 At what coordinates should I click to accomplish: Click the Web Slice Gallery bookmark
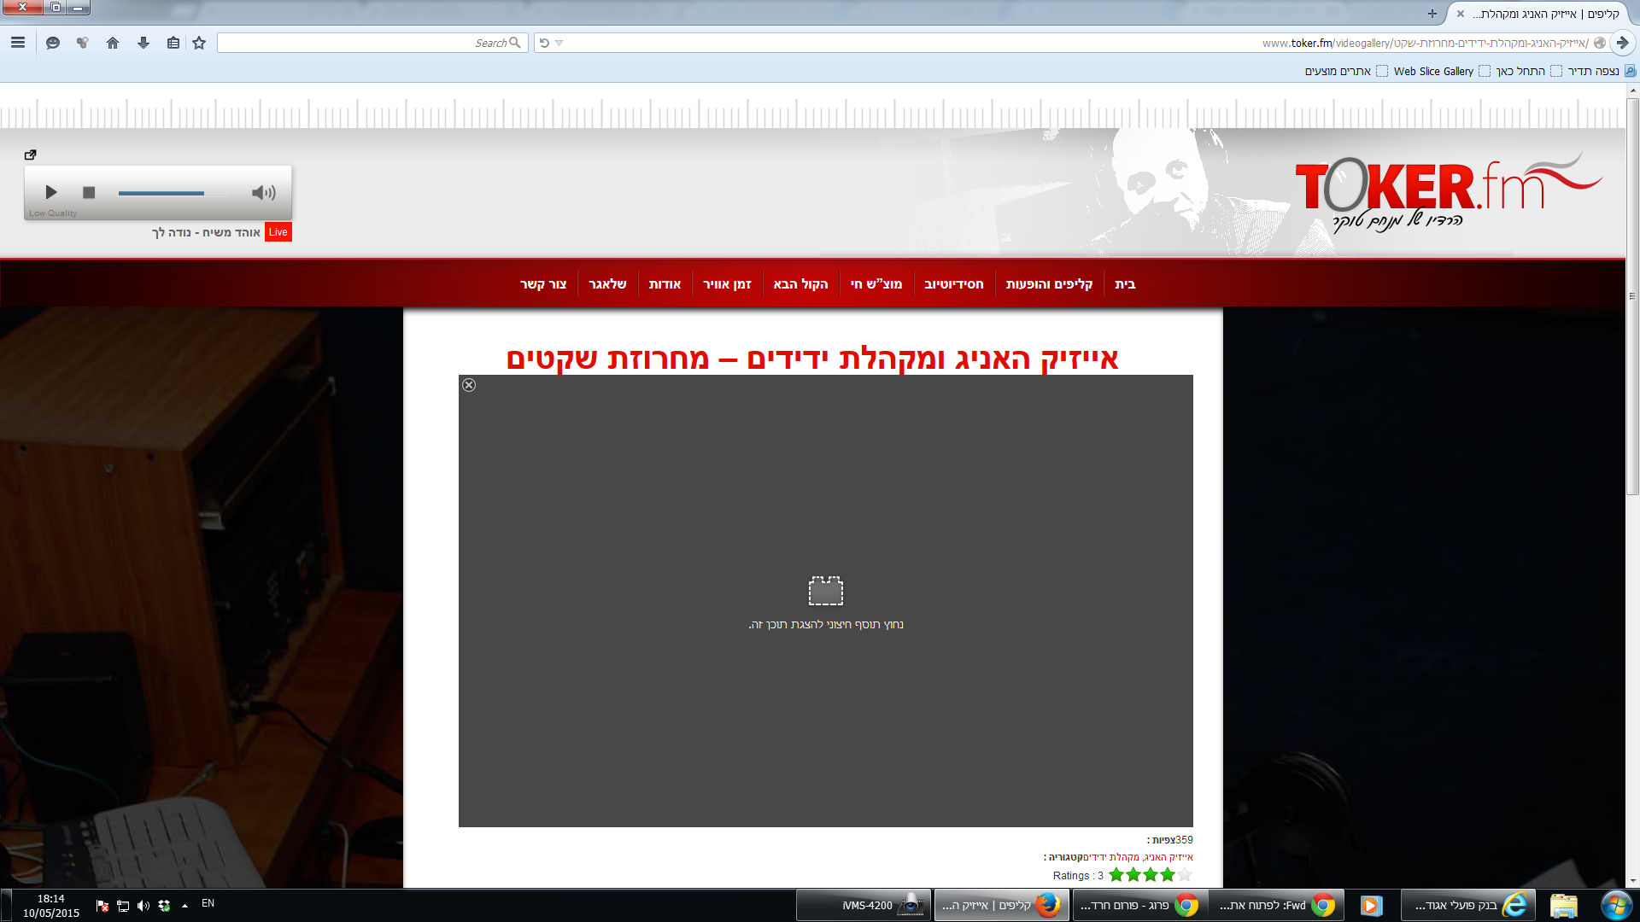pyautogui.click(x=1432, y=72)
